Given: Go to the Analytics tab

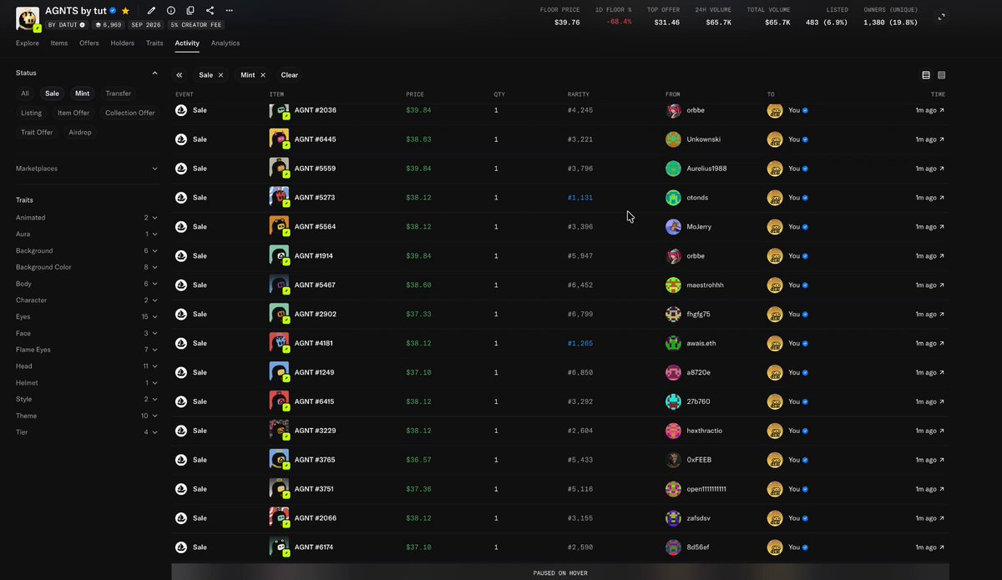Looking at the screenshot, I should click(225, 43).
